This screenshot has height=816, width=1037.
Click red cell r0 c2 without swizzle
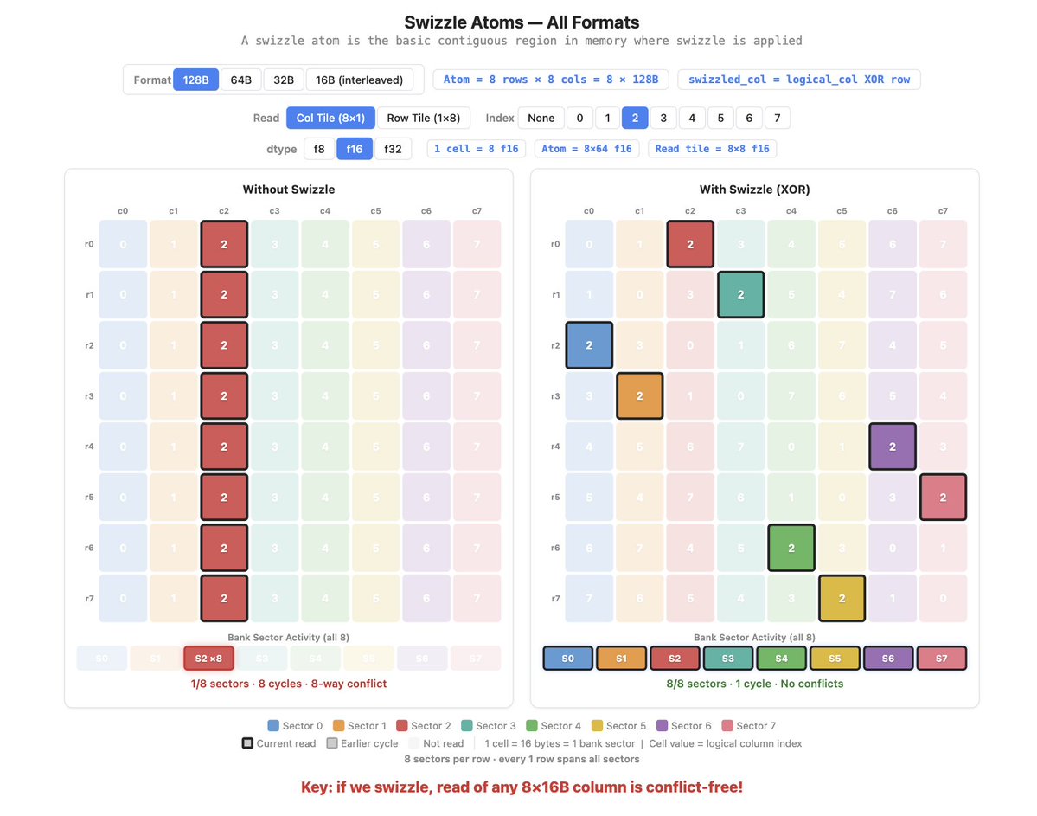pos(224,244)
